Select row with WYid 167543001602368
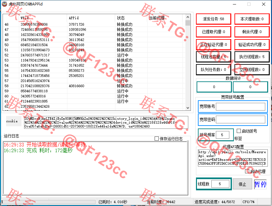The image size is (272, 206). pyautogui.click(x=94, y=70)
